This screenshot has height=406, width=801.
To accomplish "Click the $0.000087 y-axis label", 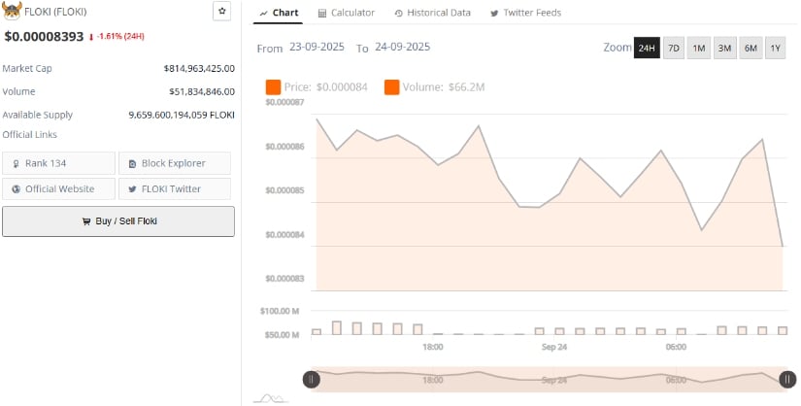I will [x=284, y=102].
